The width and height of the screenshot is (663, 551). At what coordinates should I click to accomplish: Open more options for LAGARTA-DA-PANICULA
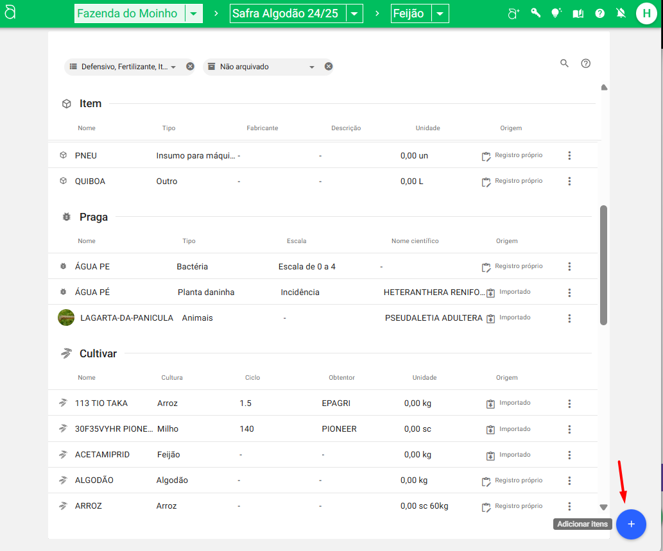pyautogui.click(x=569, y=318)
